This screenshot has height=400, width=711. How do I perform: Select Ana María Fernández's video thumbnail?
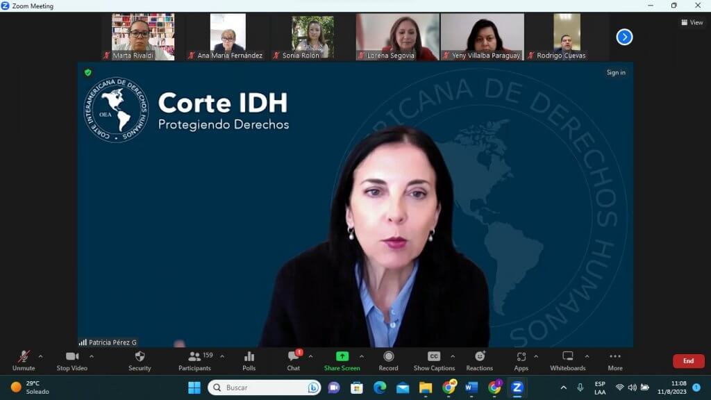tap(228, 37)
